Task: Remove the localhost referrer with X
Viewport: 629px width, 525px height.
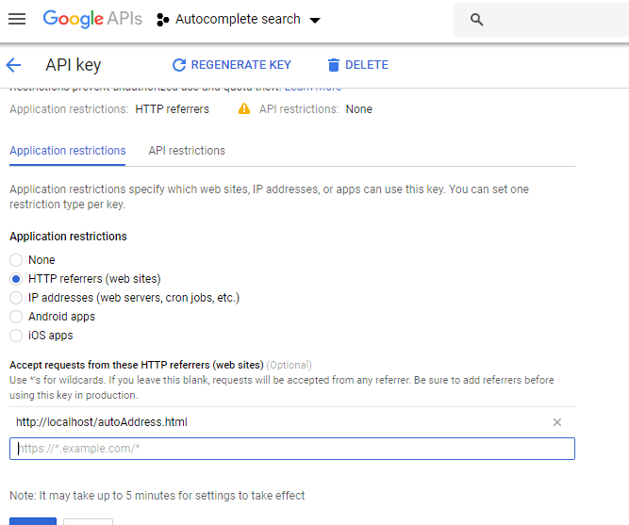Action: tap(557, 422)
